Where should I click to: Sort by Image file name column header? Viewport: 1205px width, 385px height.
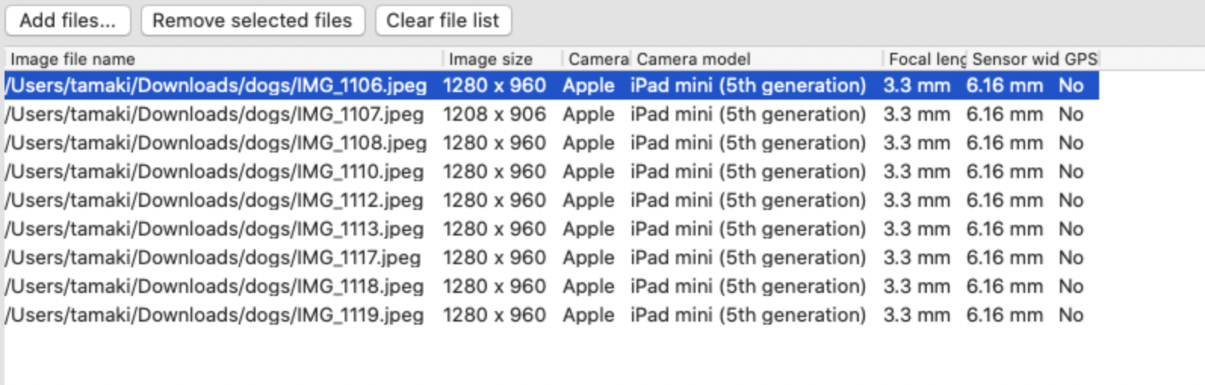73,59
